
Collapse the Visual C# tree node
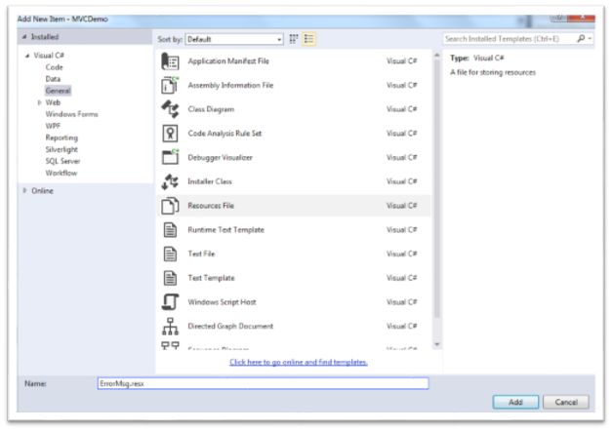(x=27, y=56)
